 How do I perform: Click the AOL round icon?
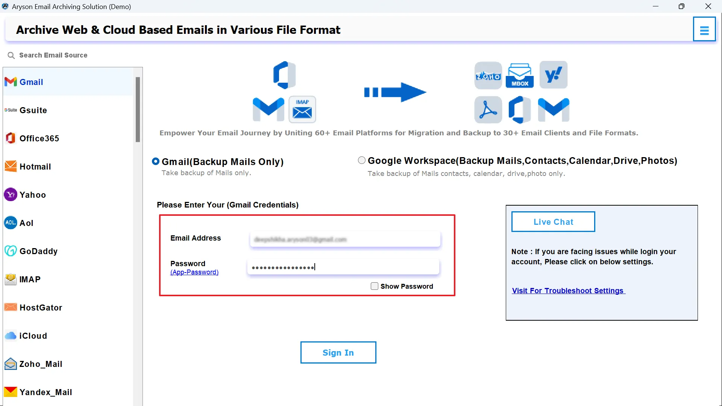[11, 223]
